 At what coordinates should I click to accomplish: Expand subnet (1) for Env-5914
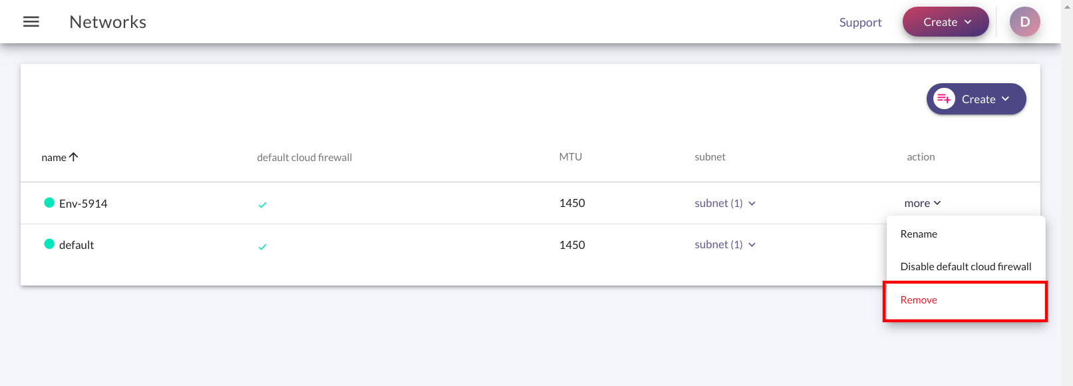pyautogui.click(x=725, y=203)
